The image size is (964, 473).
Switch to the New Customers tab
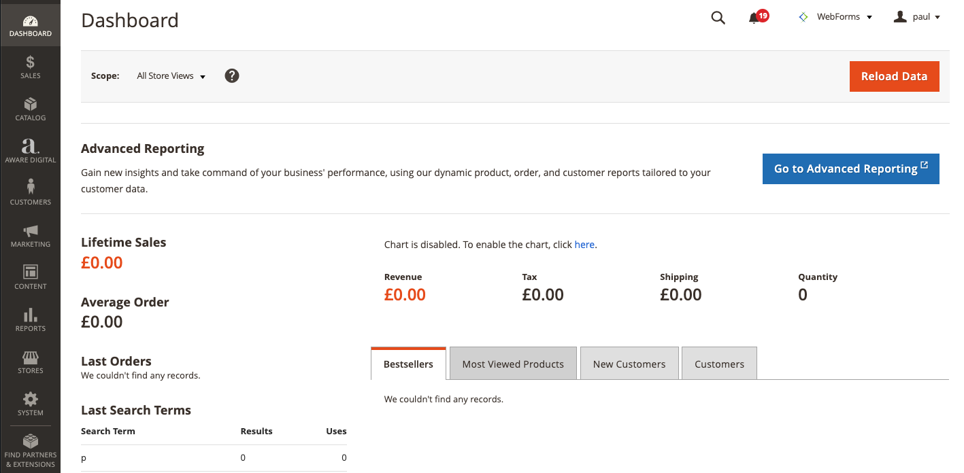[629, 364]
